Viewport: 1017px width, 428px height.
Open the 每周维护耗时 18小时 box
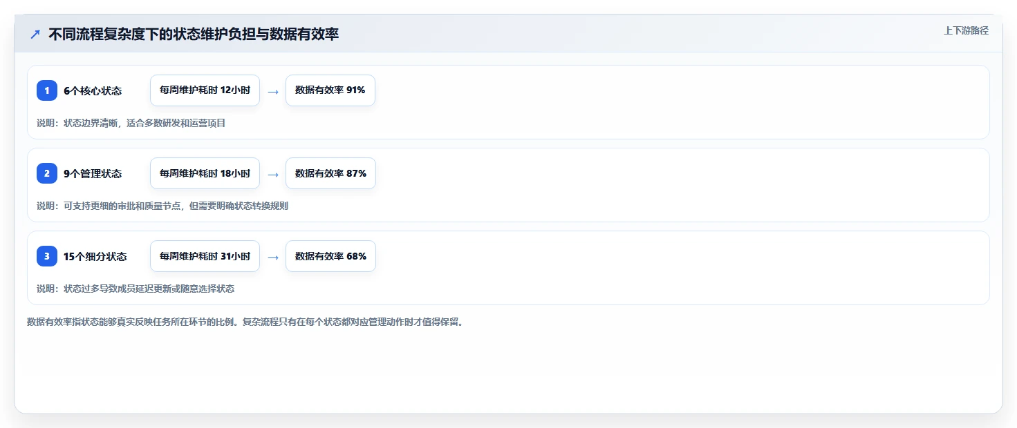(205, 173)
